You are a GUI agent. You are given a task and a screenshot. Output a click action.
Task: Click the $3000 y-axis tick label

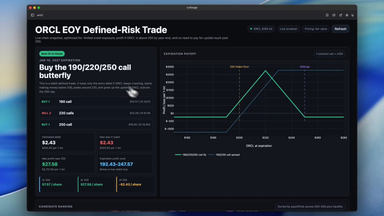pyautogui.click(x=170, y=67)
